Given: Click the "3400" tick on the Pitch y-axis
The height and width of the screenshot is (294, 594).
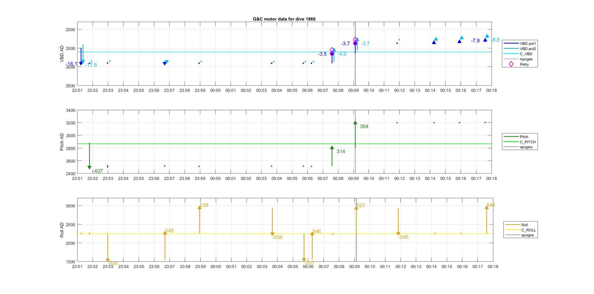Looking at the screenshot, I should pos(70,111).
